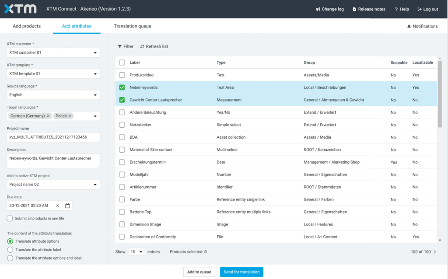Select Translate the attribute label radio
This screenshot has width=448, height=279.
pyautogui.click(x=10, y=250)
